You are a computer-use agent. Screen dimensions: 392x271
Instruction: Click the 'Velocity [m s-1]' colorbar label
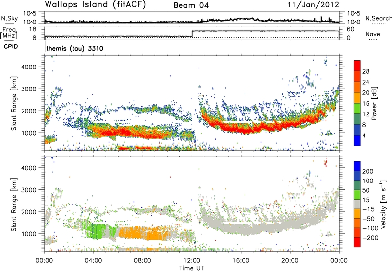point(383,204)
